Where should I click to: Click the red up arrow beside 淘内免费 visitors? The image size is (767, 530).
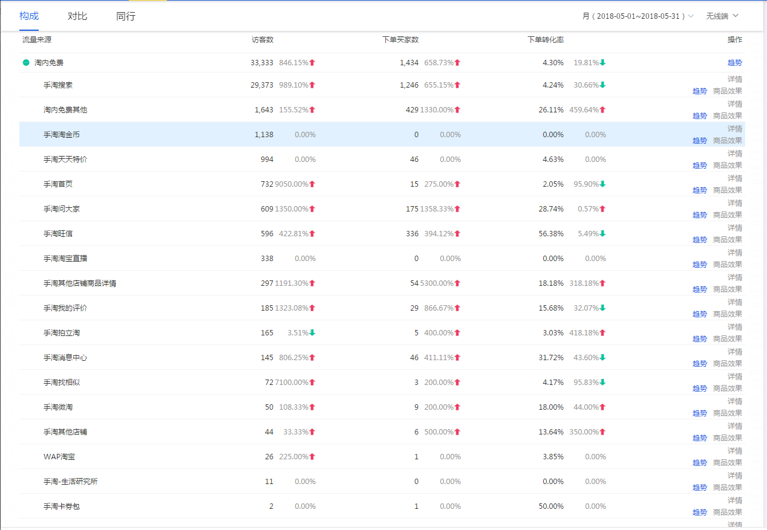click(313, 63)
